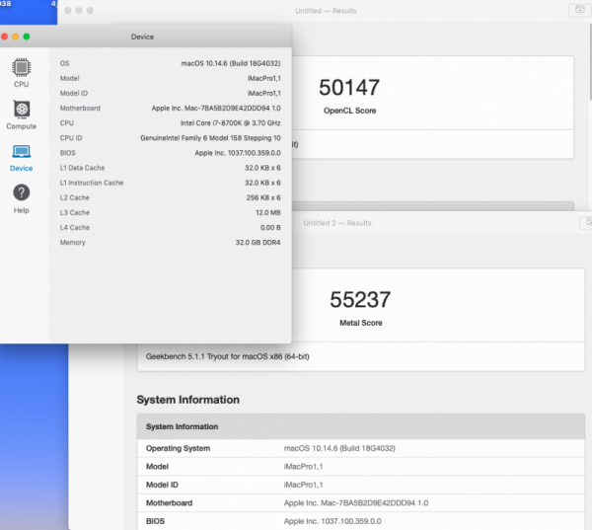Open the CPU benchmark section
Viewport: 592px width, 530px height.
pos(21,72)
